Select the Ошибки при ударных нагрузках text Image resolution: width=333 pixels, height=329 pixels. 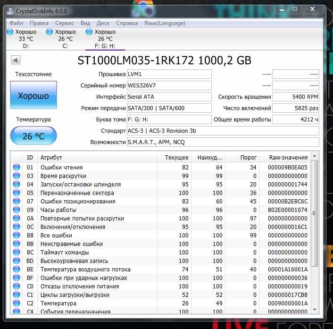[x=83, y=278]
